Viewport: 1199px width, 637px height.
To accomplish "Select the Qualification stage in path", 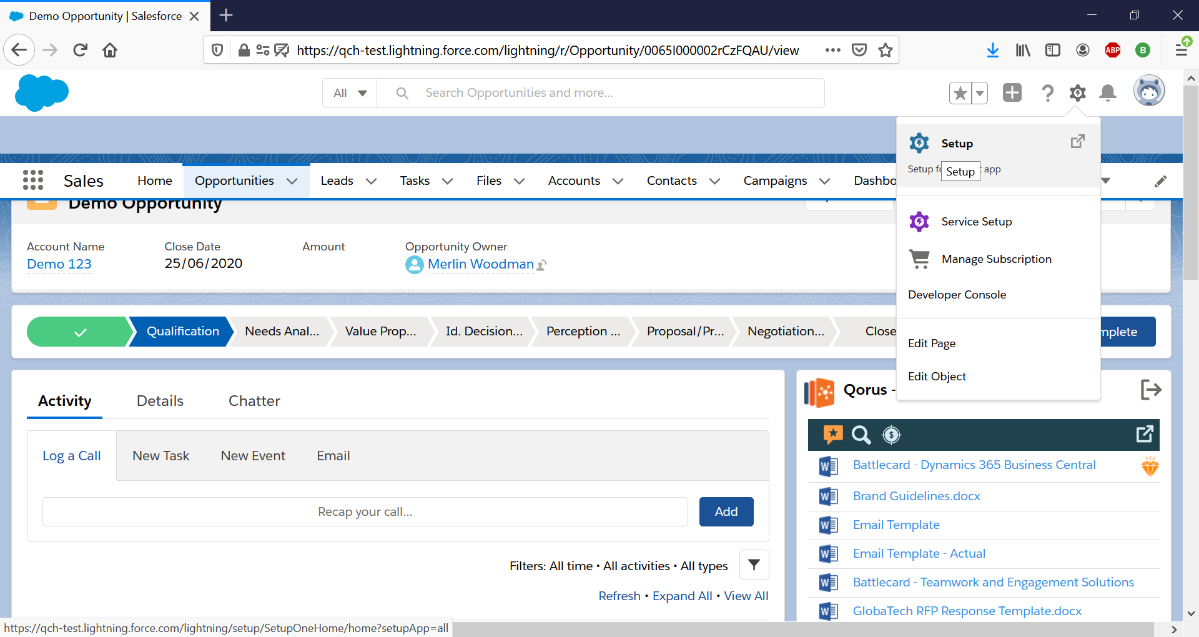I will tap(182, 332).
